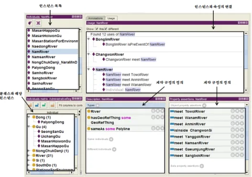This screenshot has height=177, width=252.
Task: Uncheck the 'different' checkbox in Usage
Action: point(106,29)
